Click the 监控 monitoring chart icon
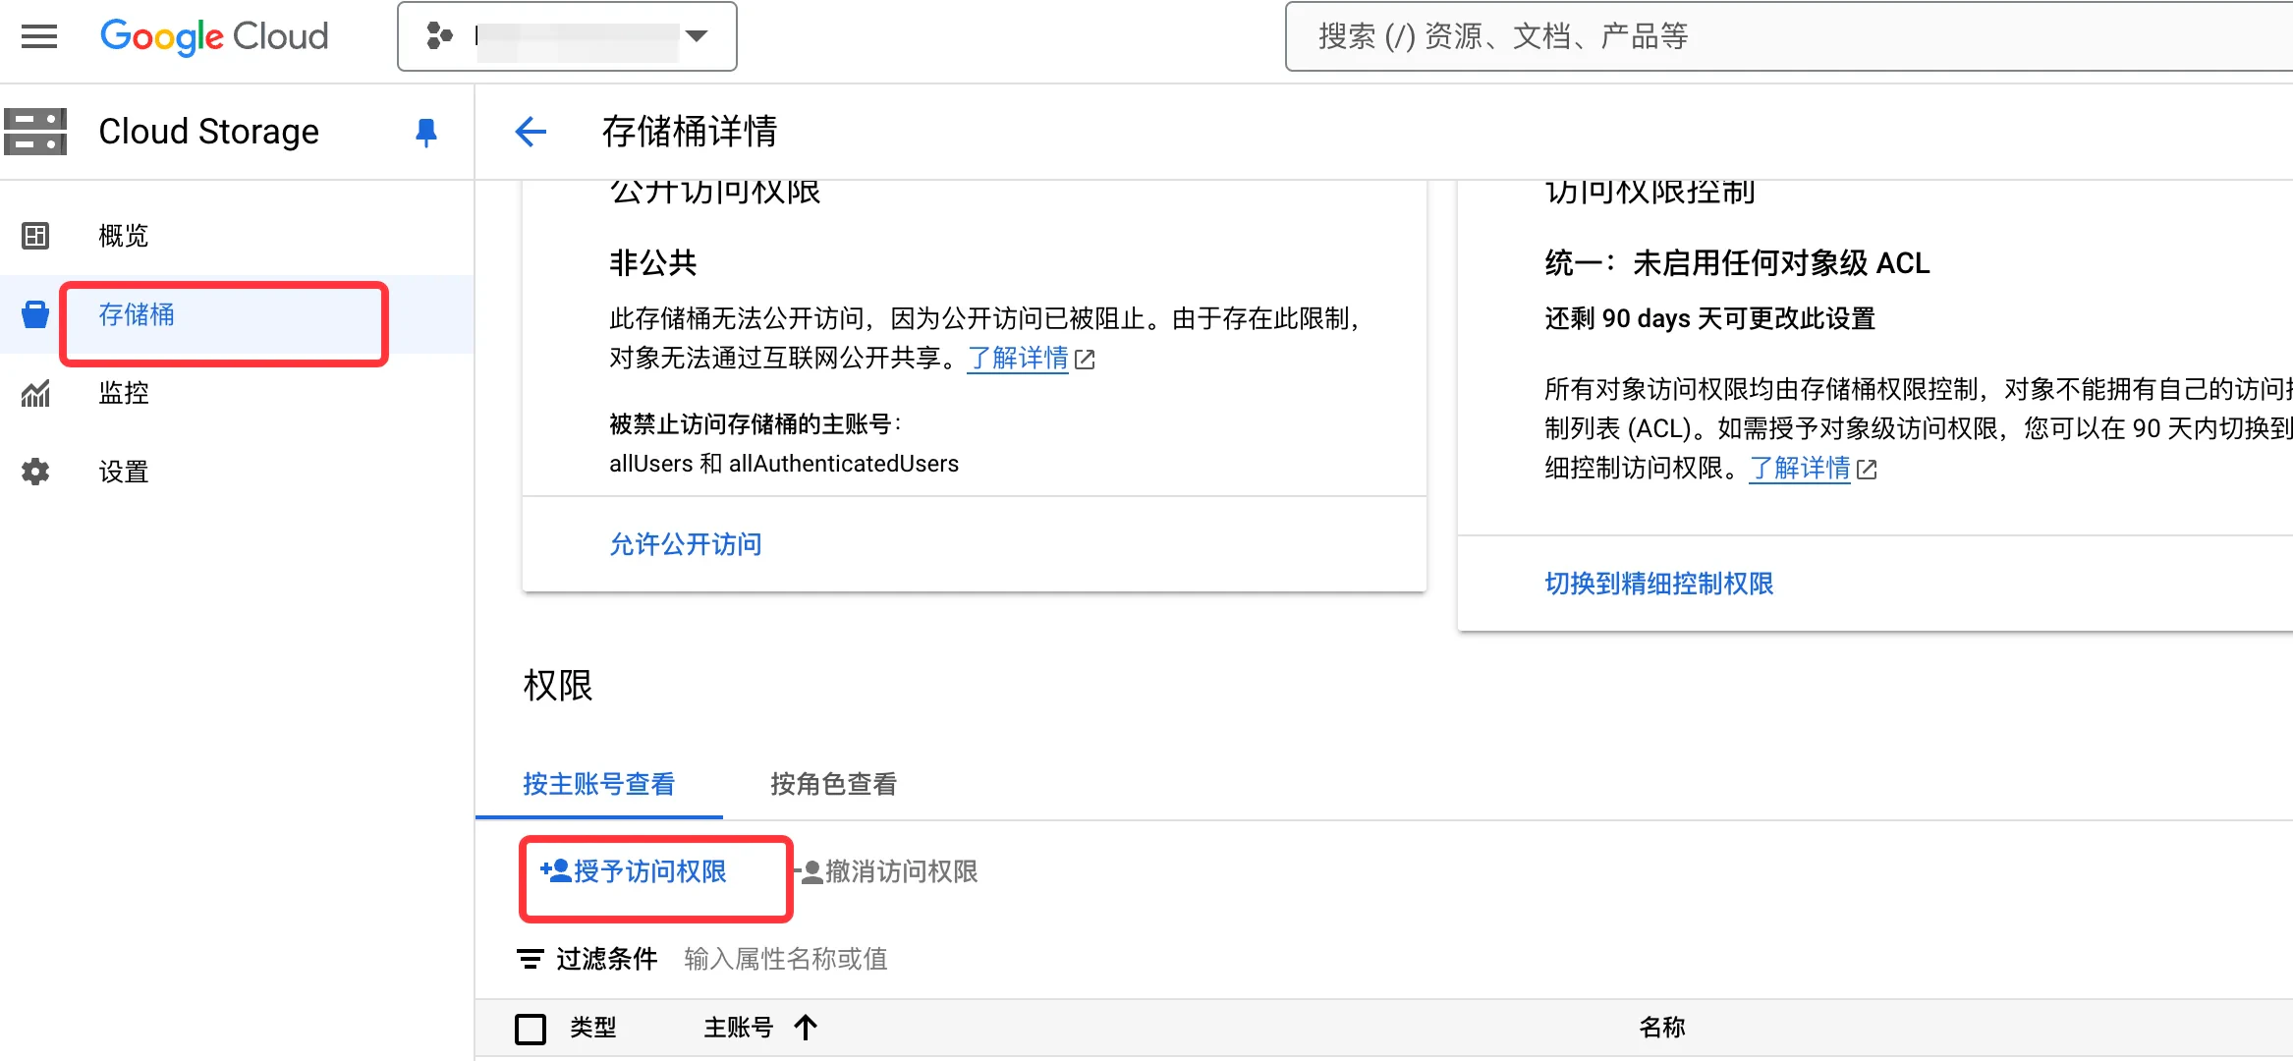This screenshot has height=1061, width=2293. point(35,393)
